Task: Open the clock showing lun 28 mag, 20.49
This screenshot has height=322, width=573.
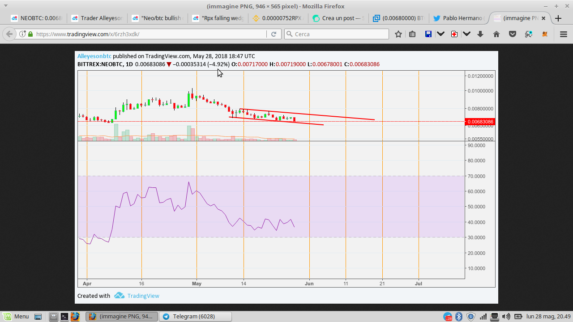Action: (x=548, y=317)
